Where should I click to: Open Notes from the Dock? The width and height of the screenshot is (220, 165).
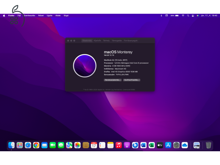[110, 145]
